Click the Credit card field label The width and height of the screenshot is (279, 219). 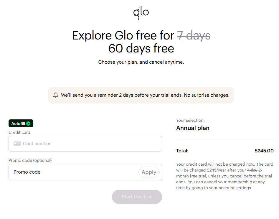click(19, 132)
